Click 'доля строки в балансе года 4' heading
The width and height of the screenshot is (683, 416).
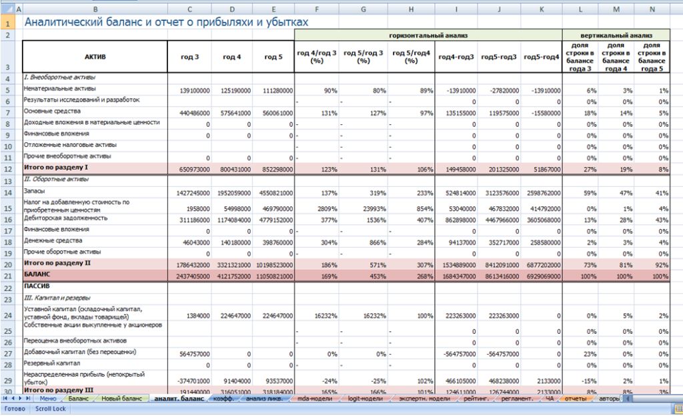[616, 57]
